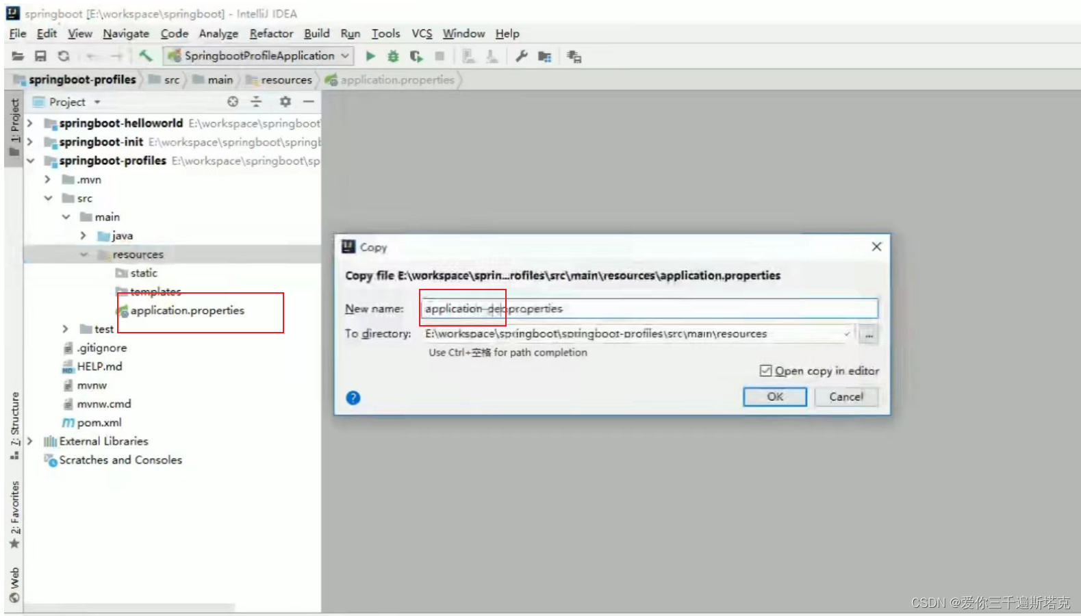Expand the springboot-init module

29,142
